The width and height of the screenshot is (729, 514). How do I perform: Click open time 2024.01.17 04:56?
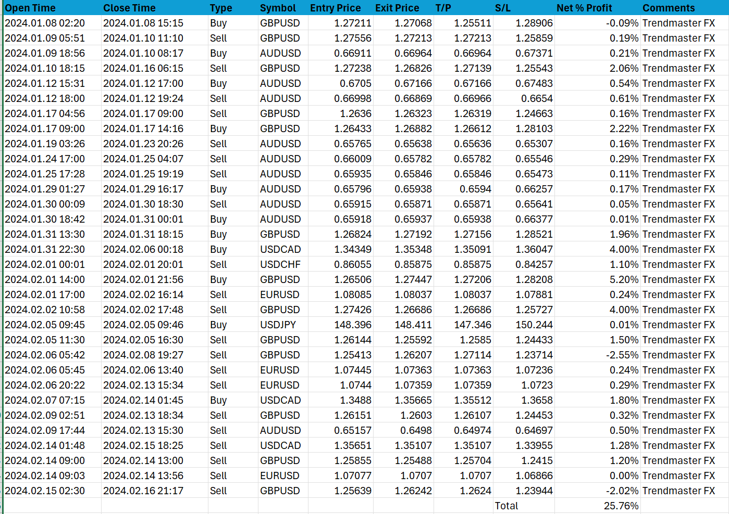point(52,113)
